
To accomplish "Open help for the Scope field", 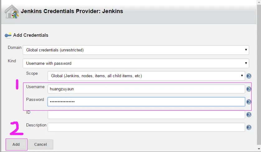I will point(249,76).
